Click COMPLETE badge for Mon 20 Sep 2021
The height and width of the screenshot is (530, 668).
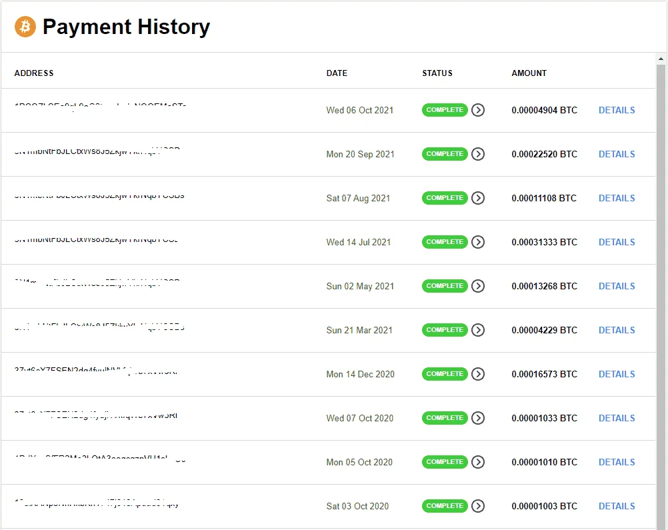[x=445, y=154]
